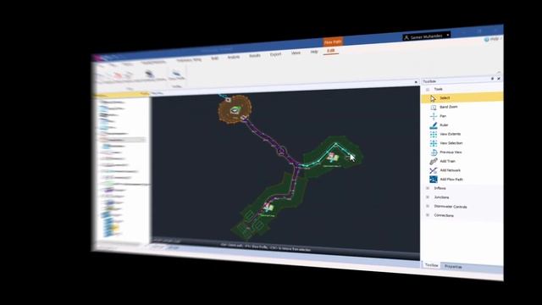Select the Add Network icon
This screenshot has width=542, height=305.
click(433, 170)
